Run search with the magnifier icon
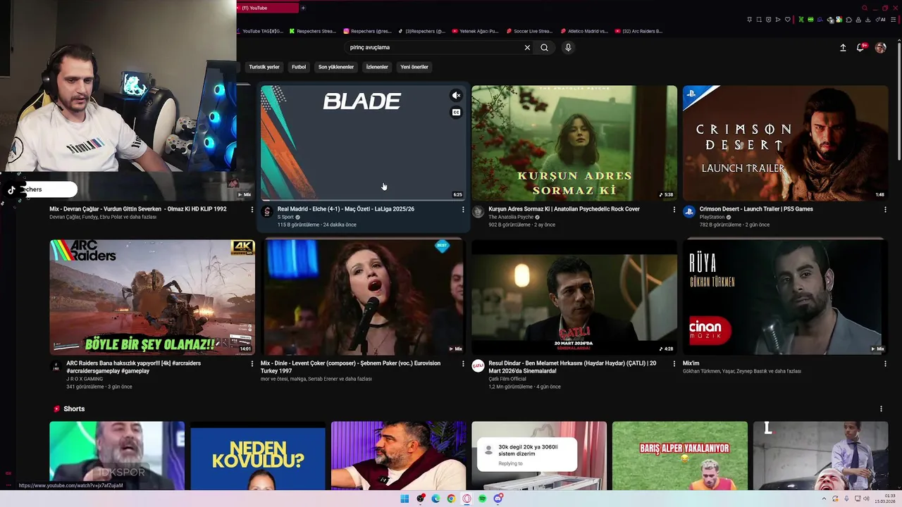The image size is (902, 507). (x=544, y=47)
